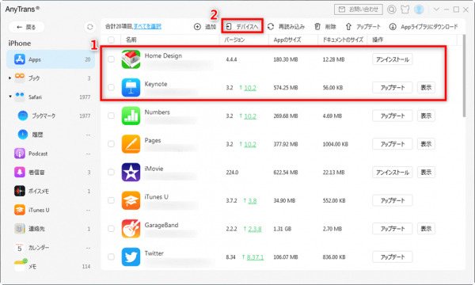Click the デバイスへ send-to-device toolbar button

(242, 27)
